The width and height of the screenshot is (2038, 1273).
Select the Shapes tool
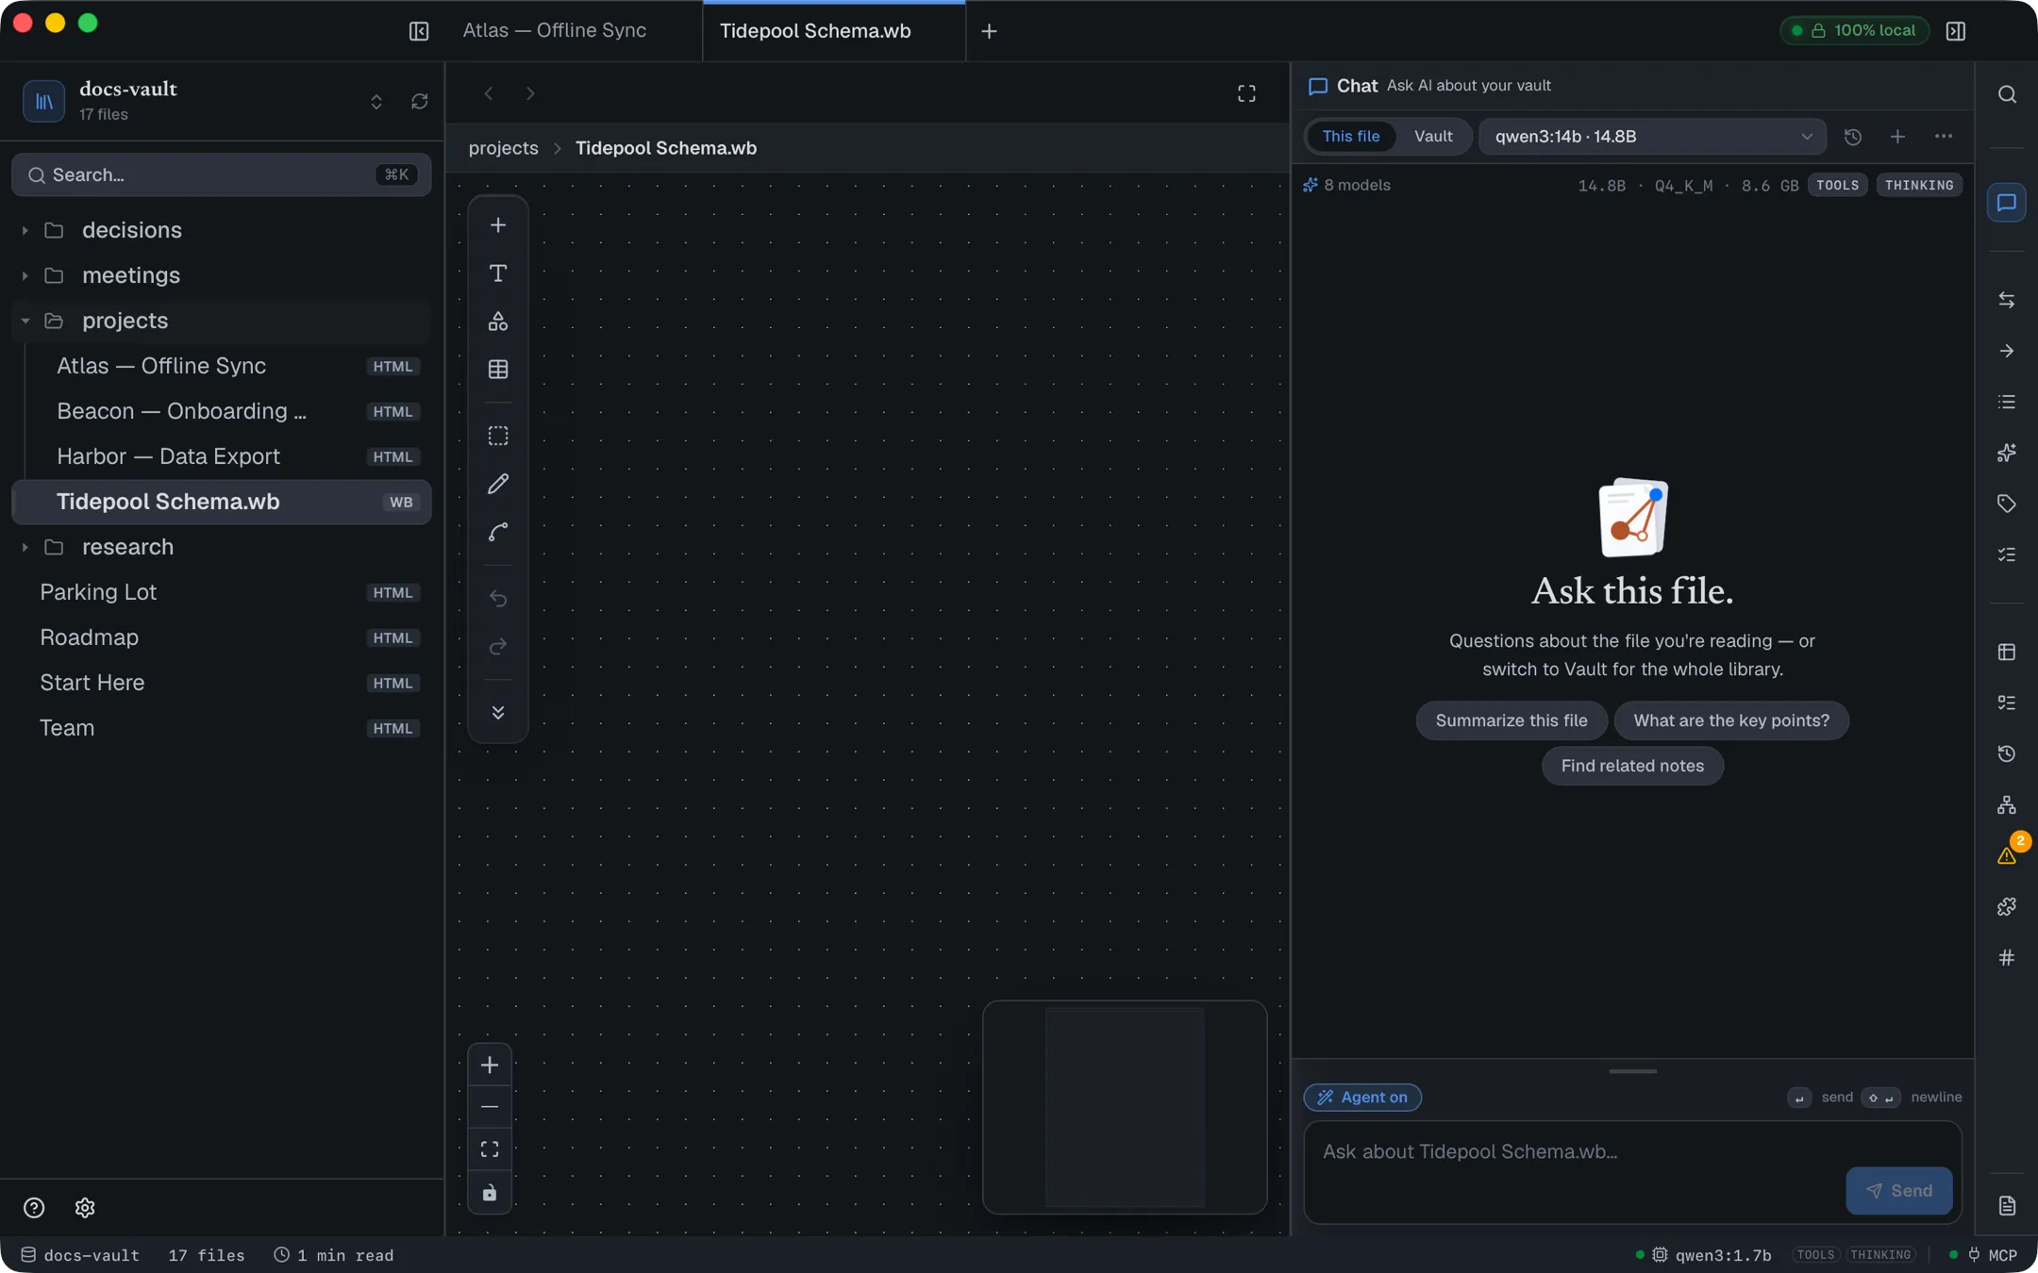(498, 322)
